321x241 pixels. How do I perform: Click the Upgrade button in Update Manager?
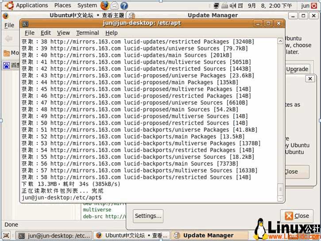(x=298, y=69)
